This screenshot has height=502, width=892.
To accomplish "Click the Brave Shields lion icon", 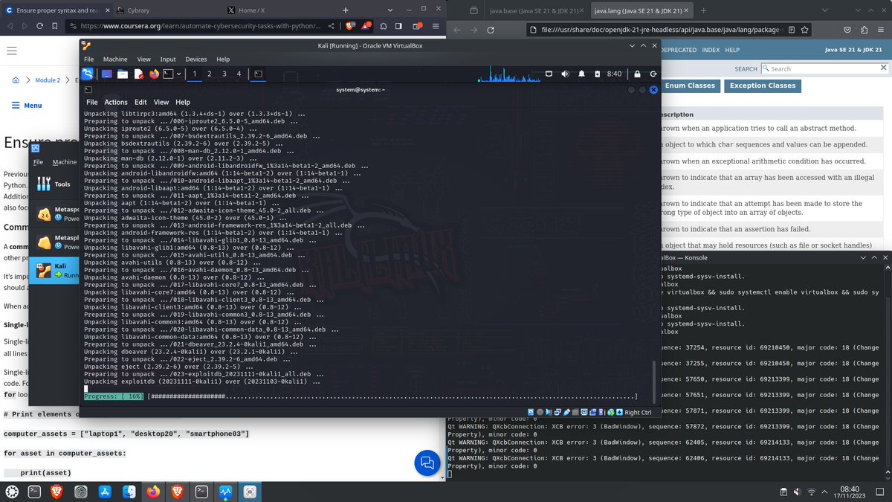I will (349, 26).
